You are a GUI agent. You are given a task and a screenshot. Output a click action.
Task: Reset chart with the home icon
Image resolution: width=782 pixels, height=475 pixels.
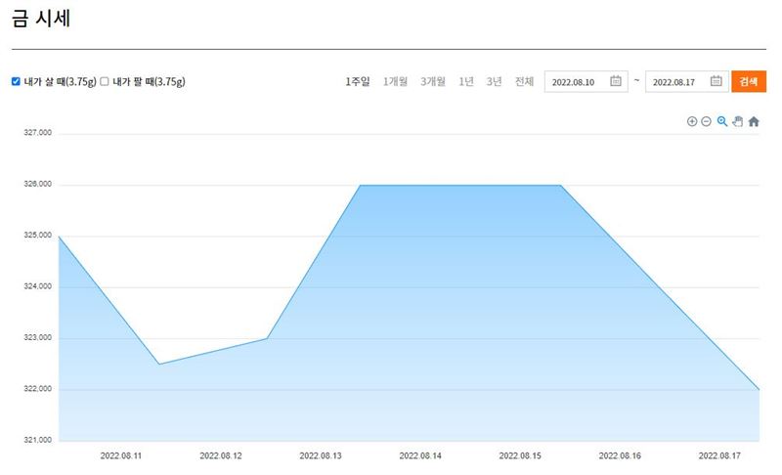coord(754,121)
